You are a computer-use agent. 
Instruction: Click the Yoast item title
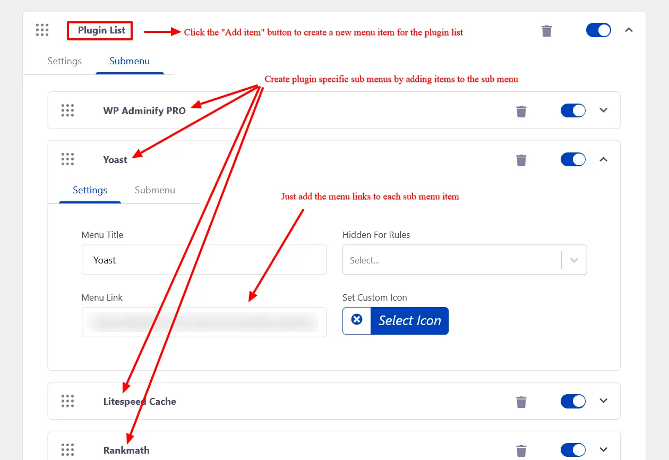[x=115, y=160]
